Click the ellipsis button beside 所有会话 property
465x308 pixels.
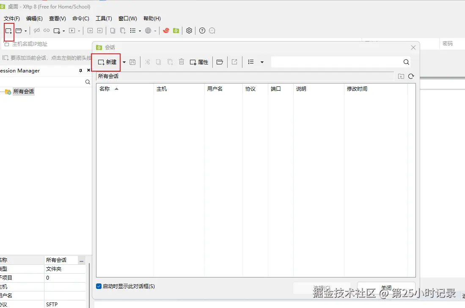pos(82,260)
